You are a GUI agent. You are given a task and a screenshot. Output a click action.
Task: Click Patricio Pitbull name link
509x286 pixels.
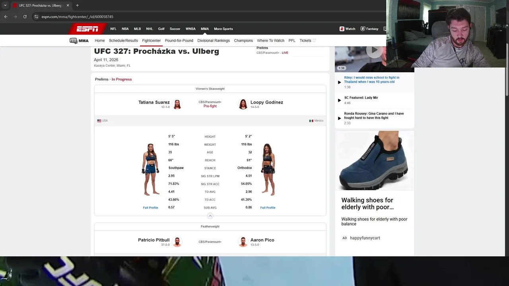click(x=153, y=240)
